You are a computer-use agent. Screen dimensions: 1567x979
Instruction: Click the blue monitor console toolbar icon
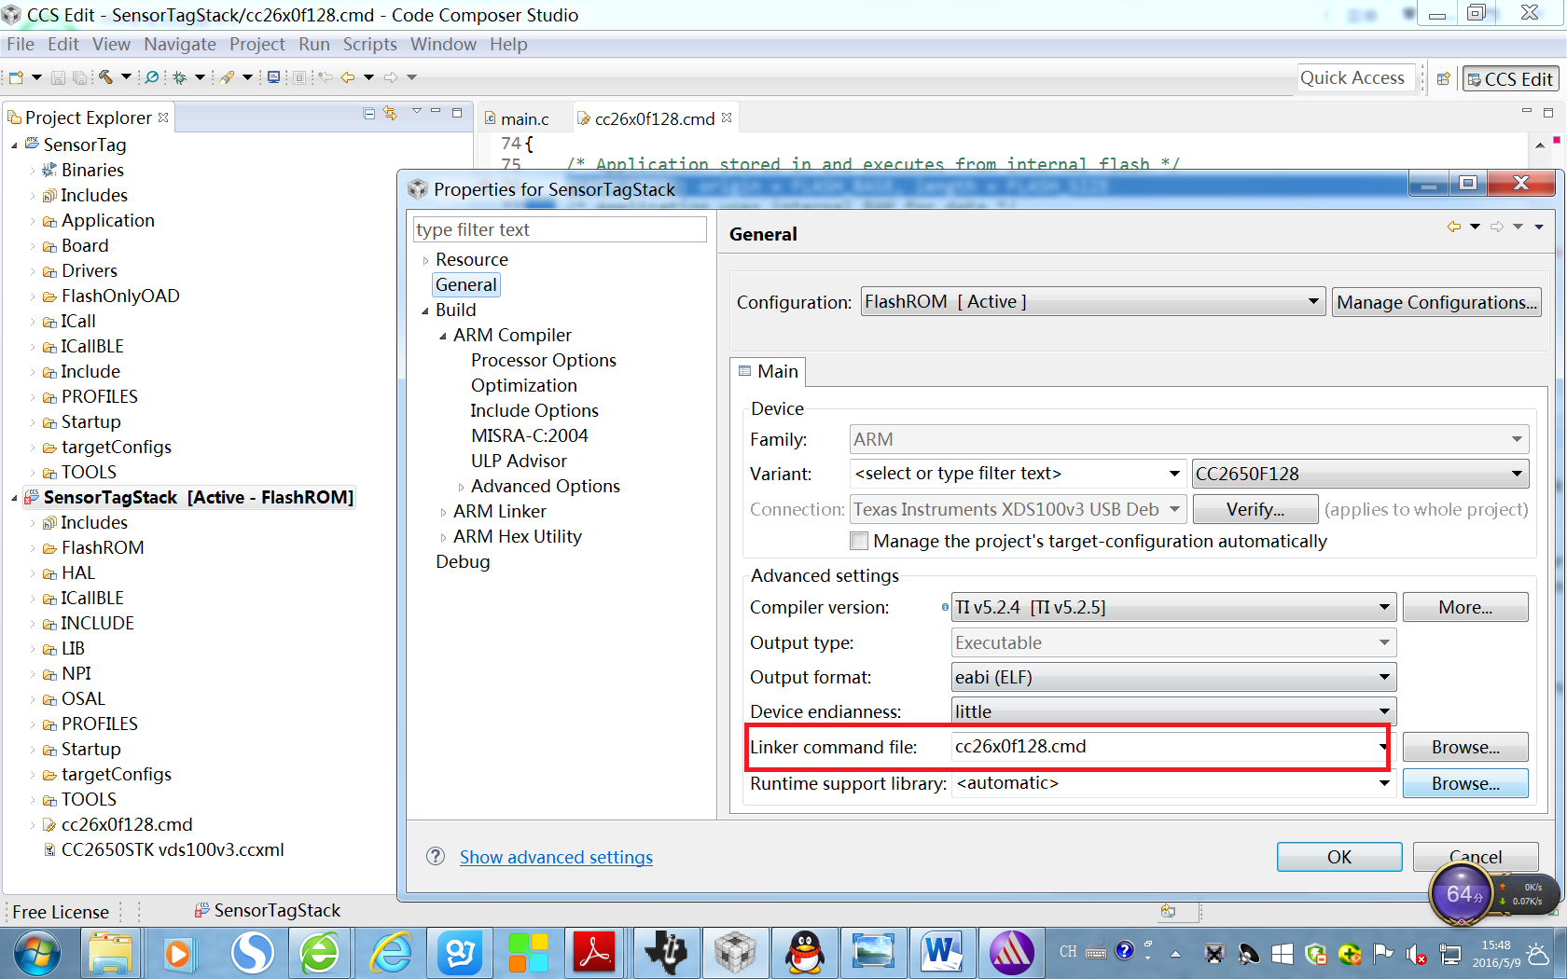click(x=273, y=77)
